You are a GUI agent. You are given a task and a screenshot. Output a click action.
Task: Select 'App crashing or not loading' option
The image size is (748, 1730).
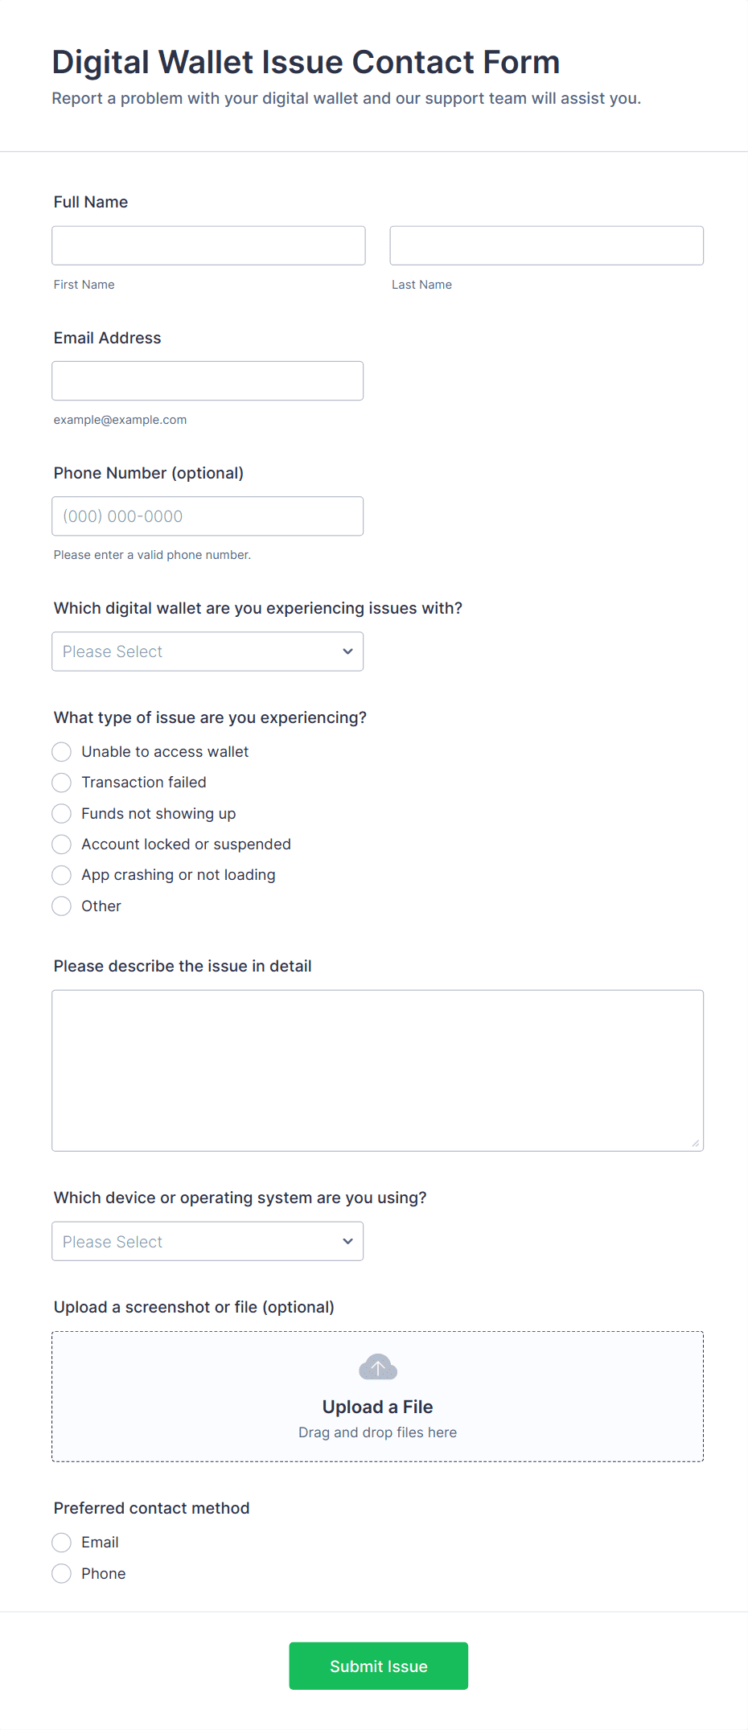click(61, 875)
